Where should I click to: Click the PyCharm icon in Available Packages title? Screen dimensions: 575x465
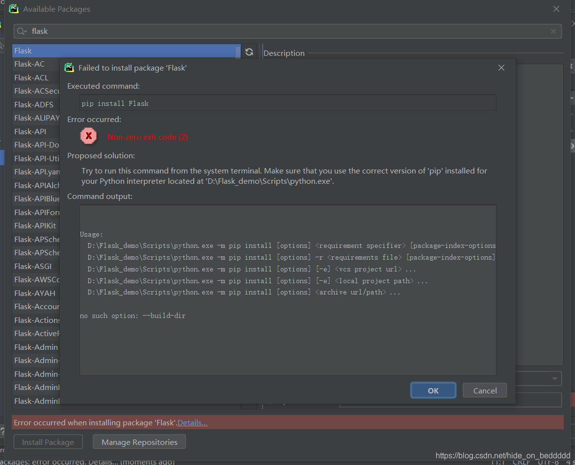(x=14, y=9)
